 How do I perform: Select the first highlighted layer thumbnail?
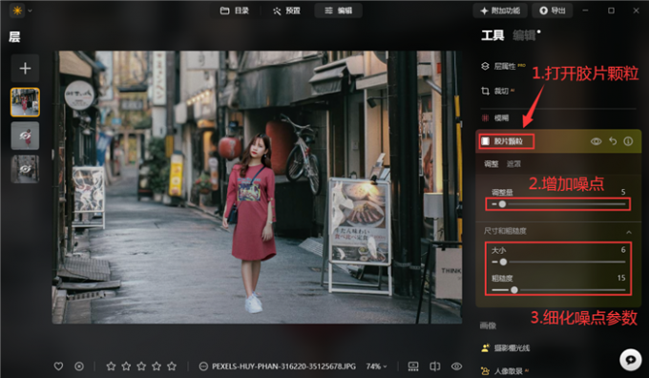[25, 102]
